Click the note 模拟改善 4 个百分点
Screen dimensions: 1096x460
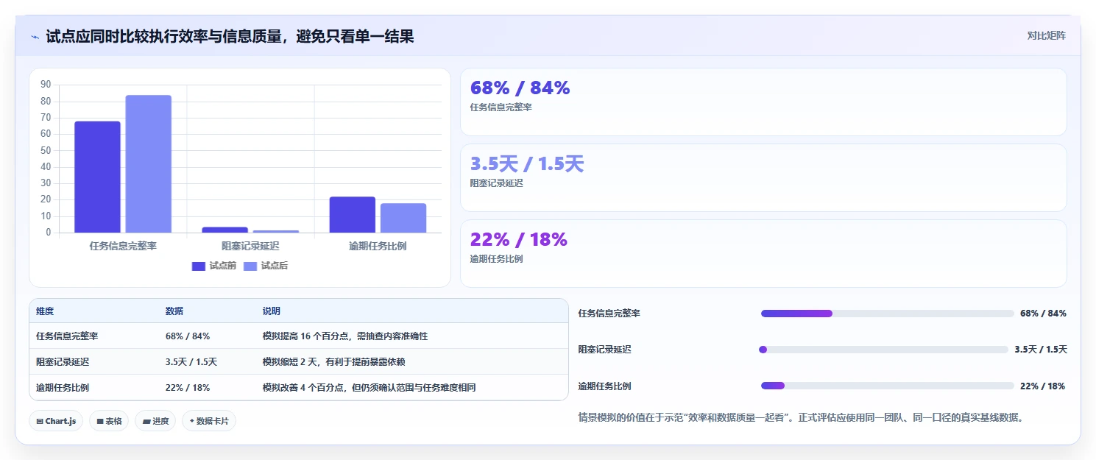click(x=370, y=387)
